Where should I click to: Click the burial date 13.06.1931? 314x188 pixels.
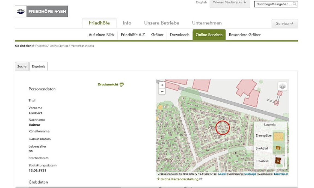pyautogui.click(x=37, y=170)
